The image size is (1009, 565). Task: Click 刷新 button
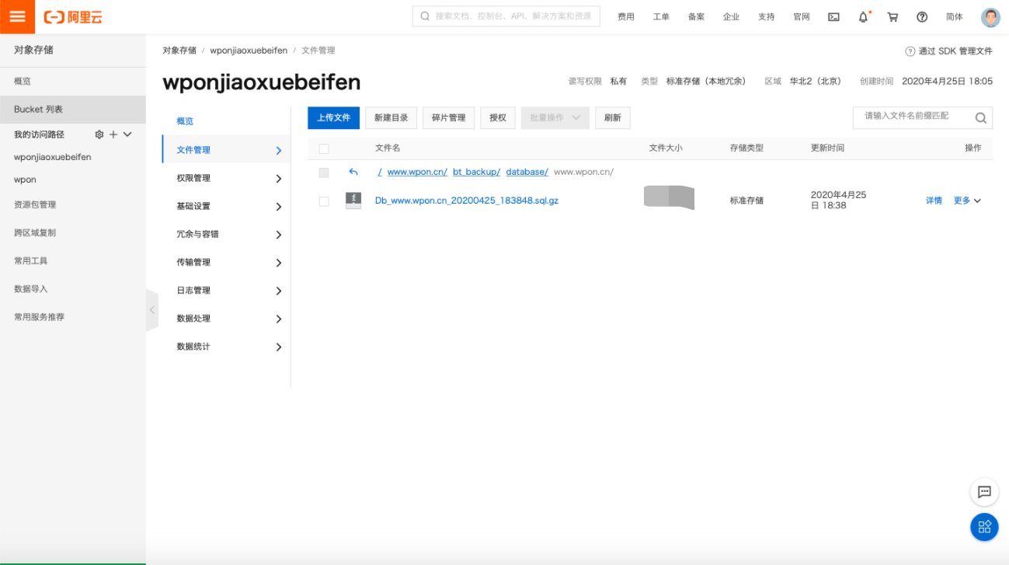click(613, 118)
